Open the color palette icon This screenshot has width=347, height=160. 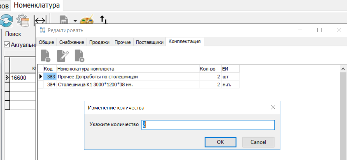[x=86, y=20]
